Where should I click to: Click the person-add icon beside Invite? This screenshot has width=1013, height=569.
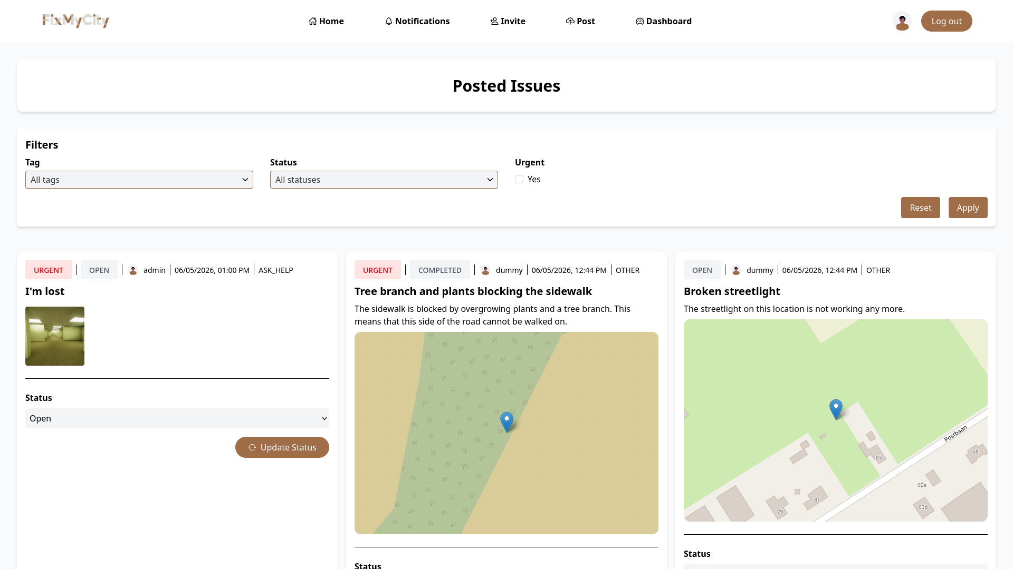pos(494,21)
